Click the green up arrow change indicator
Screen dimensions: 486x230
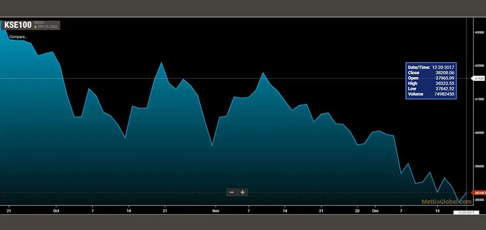coord(35,27)
